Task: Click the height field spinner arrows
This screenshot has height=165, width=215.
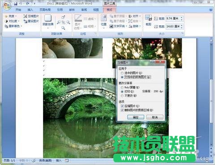Action: (182, 18)
